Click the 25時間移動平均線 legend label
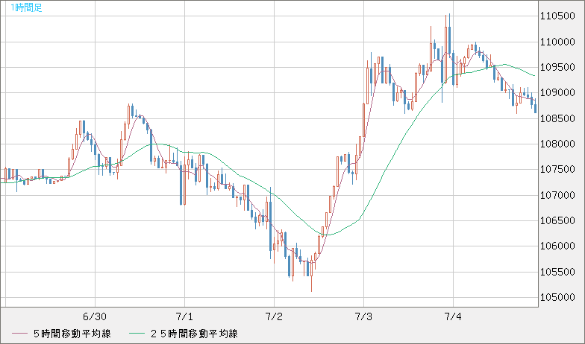Image resolution: width=585 pixels, height=344 pixels. (x=194, y=334)
